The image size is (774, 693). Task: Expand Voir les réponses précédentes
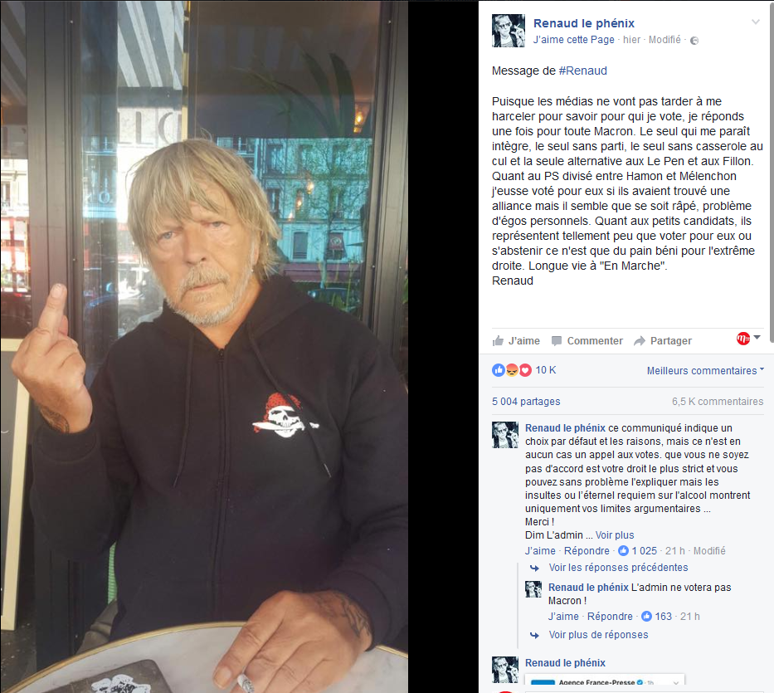point(618,568)
